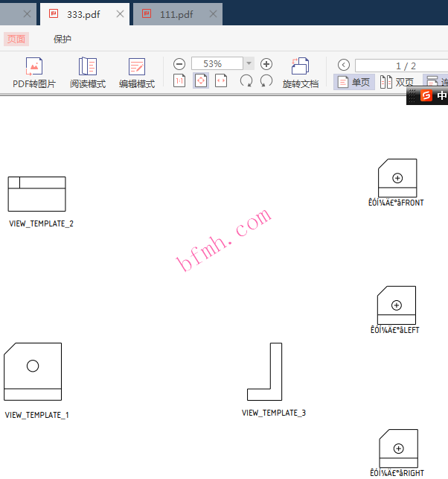Close the 333.pdf tab

(120, 13)
